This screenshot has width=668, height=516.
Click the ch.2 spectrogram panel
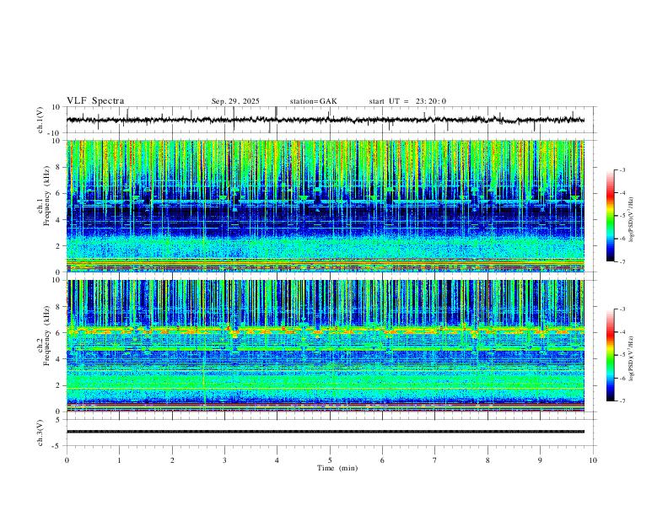pyautogui.click(x=325, y=346)
